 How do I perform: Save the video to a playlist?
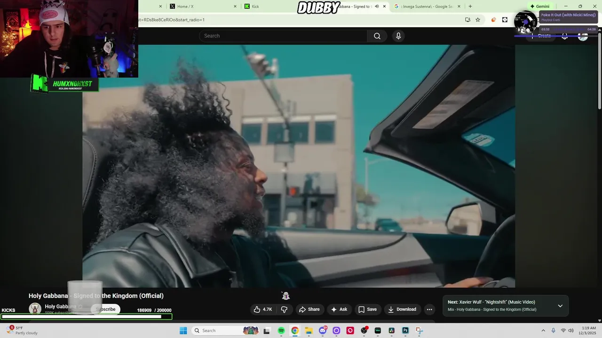tap(367, 309)
